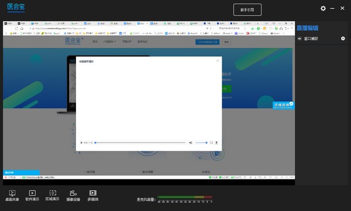
Task: Go to 联系我们 in site navigation
Action: (142, 41)
